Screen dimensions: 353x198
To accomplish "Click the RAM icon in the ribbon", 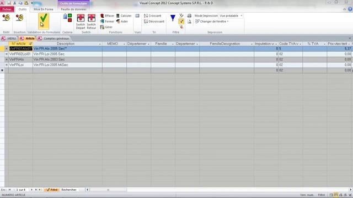I will click(6, 18).
